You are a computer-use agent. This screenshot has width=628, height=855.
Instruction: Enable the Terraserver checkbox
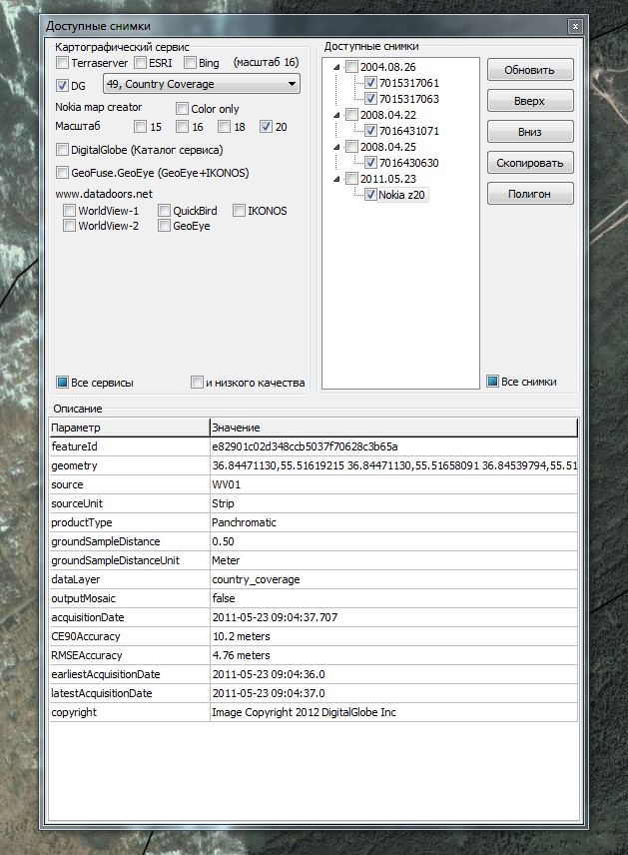click(x=63, y=63)
